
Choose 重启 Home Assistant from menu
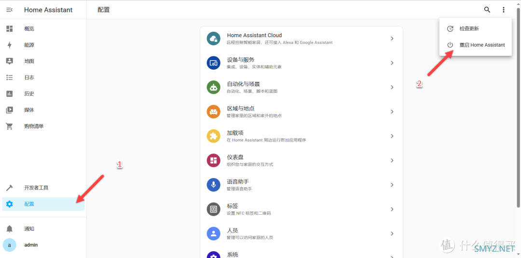click(475, 45)
